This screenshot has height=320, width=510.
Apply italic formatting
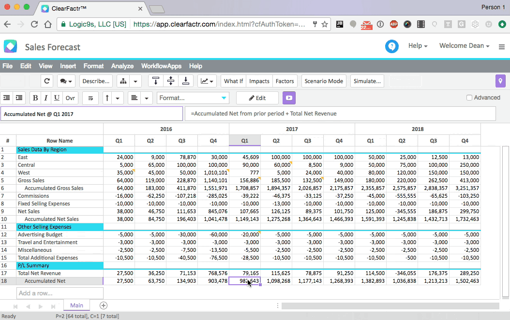(46, 98)
